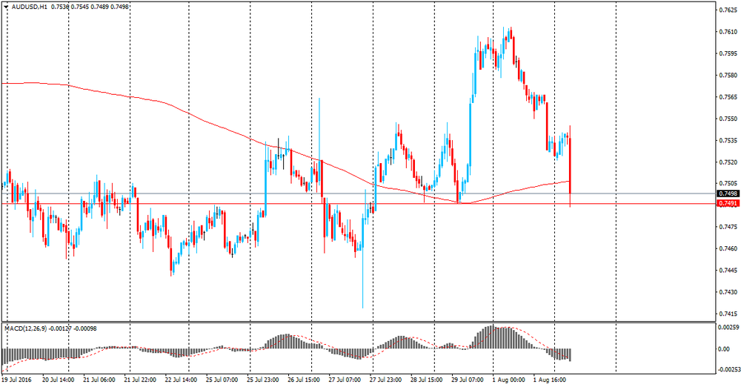
Task: Click the 28 Jul 15:00 time label
Action: click(426, 380)
